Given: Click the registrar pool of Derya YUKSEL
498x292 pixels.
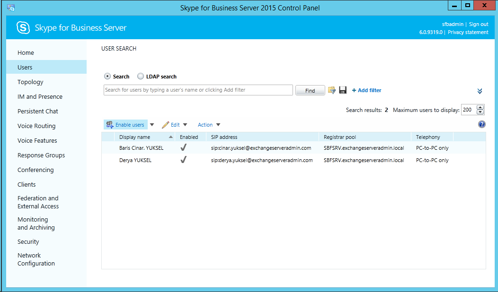Looking at the screenshot, I should (x=364, y=160).
